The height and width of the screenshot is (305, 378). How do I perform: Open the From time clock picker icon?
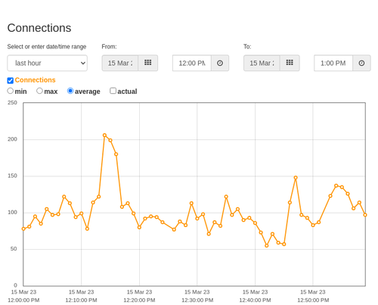point(220,63)
